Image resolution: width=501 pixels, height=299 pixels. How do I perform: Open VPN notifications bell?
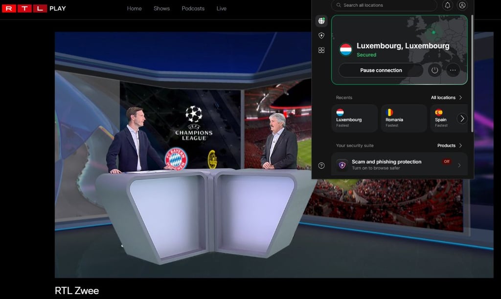[x=447, y=5]
